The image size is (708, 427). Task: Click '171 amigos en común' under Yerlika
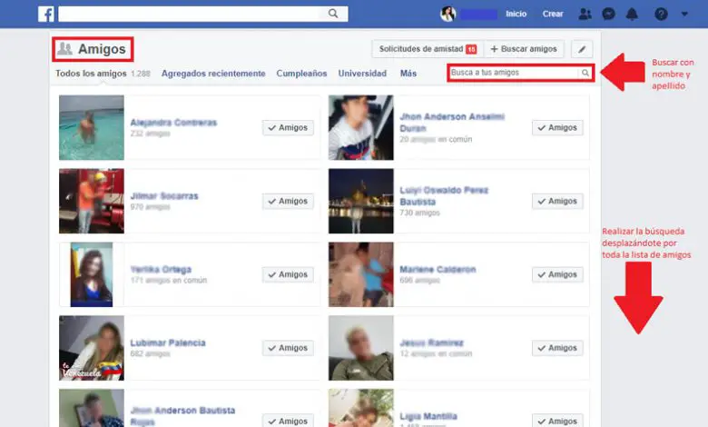tap(169, 280)
